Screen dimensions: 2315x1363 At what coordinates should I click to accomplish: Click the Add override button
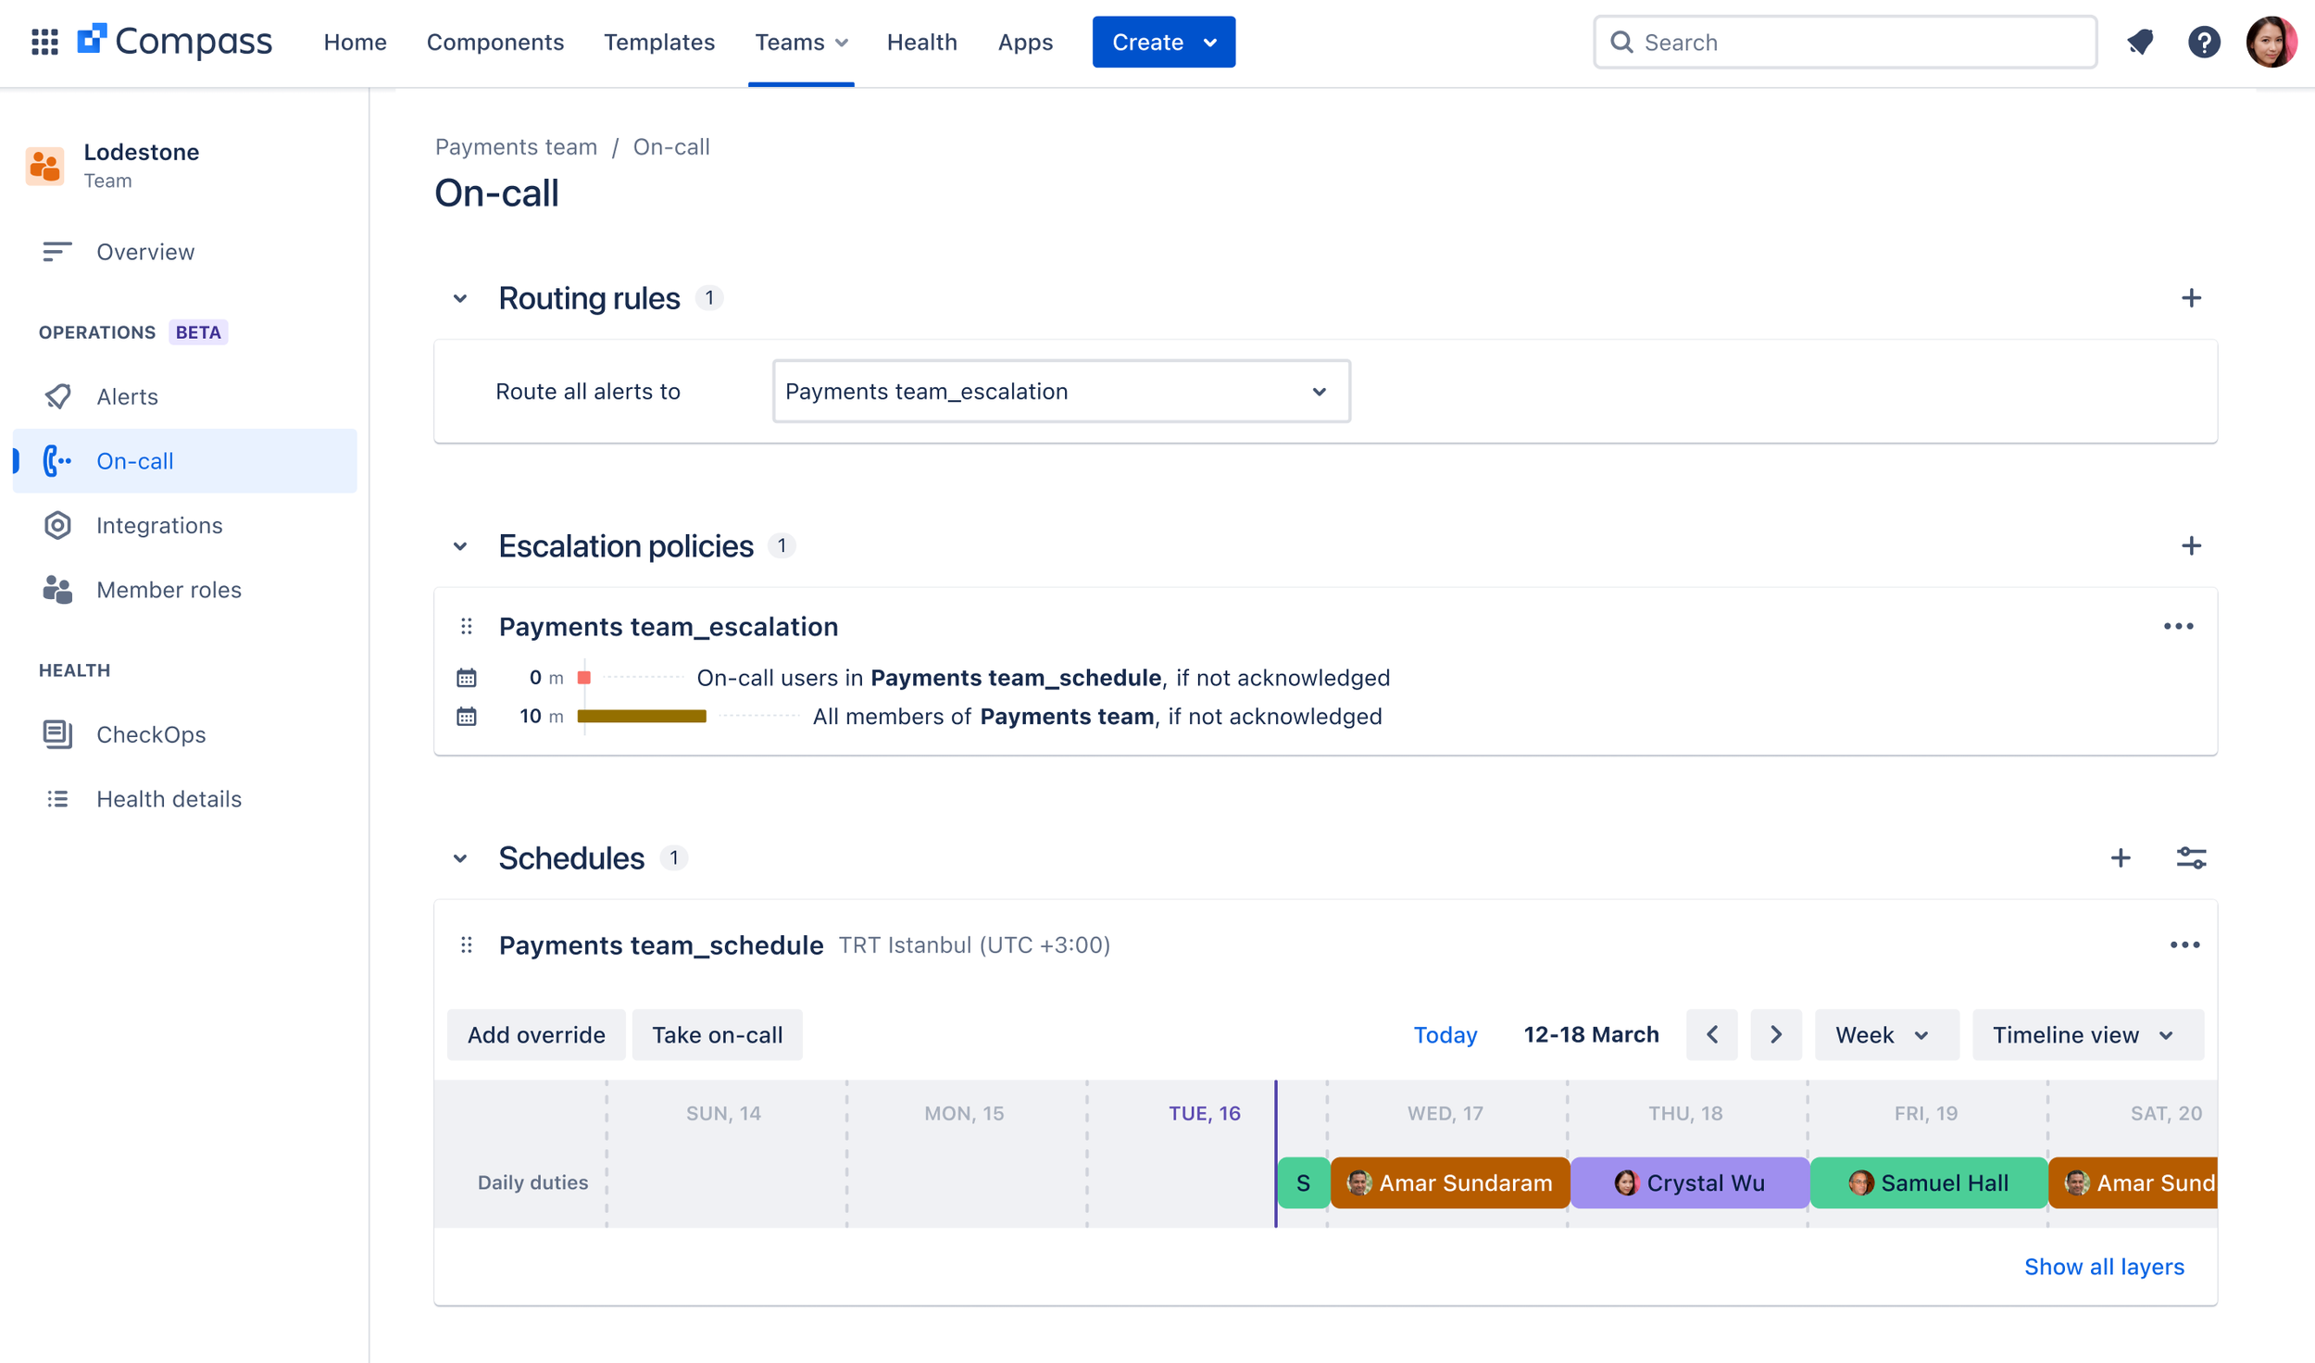tap(535, 1034)
